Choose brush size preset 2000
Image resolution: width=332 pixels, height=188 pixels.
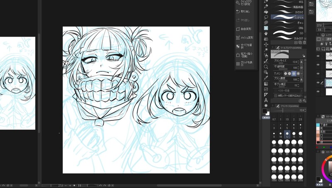[x=300, y=178]
